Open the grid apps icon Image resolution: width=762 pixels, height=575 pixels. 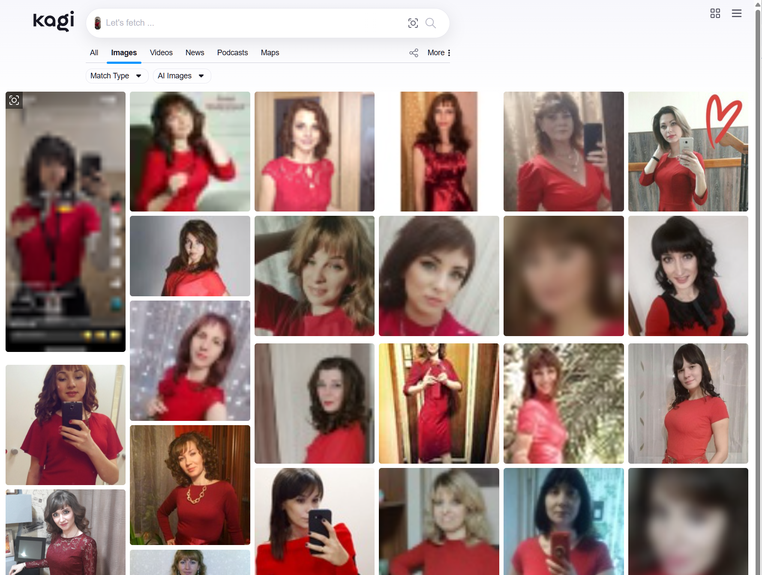715,14
